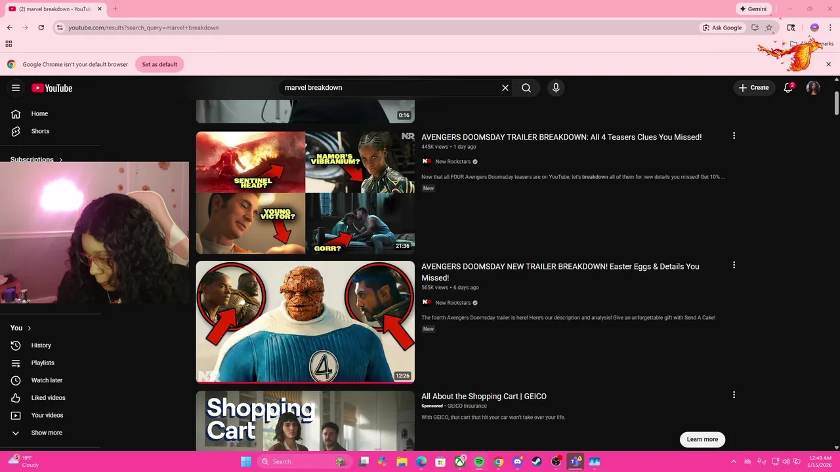Reload the page in Chrome

pos(41,28)
